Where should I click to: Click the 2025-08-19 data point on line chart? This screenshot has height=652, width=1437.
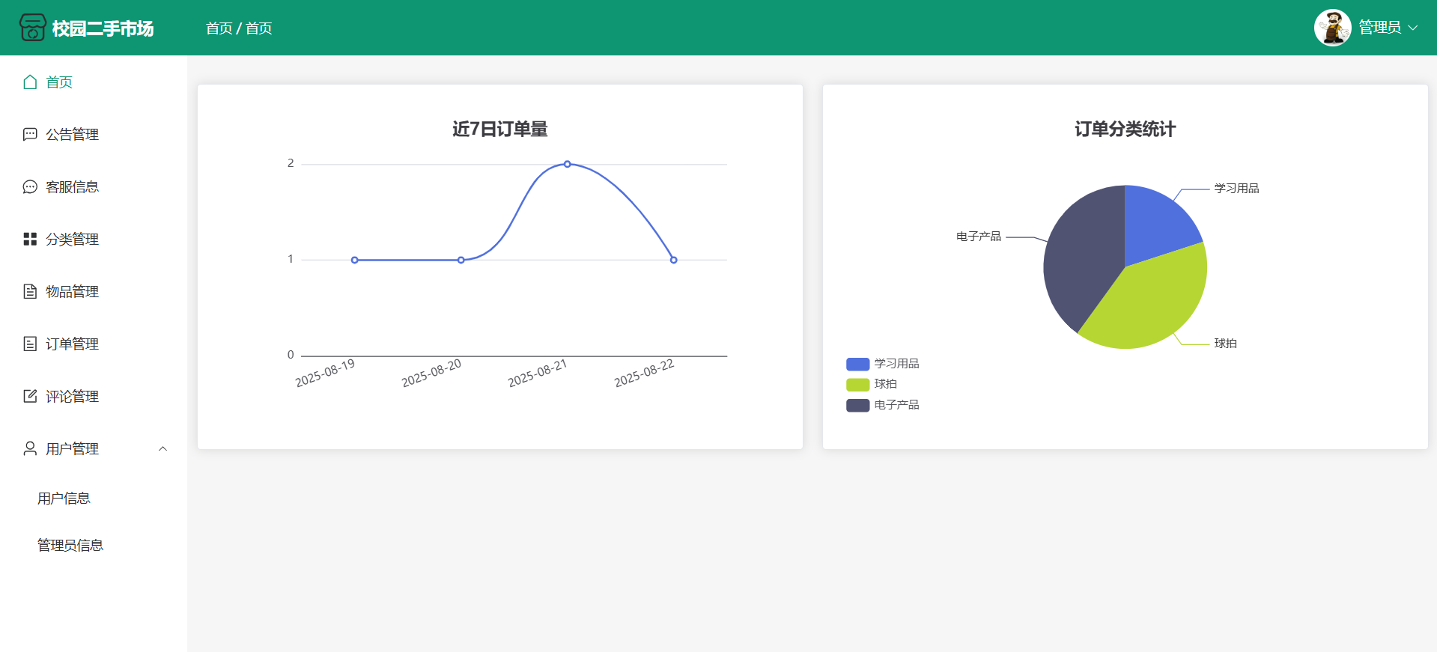(355, 260)
